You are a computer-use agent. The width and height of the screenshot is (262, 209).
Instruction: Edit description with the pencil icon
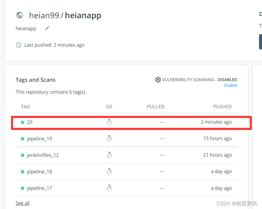pyautogui.click(x=47, y=28)
